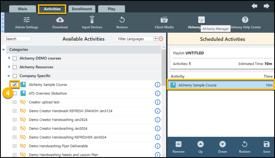Click the Search activities field
The height and width of the screenshot is (158, 275).
17,39
